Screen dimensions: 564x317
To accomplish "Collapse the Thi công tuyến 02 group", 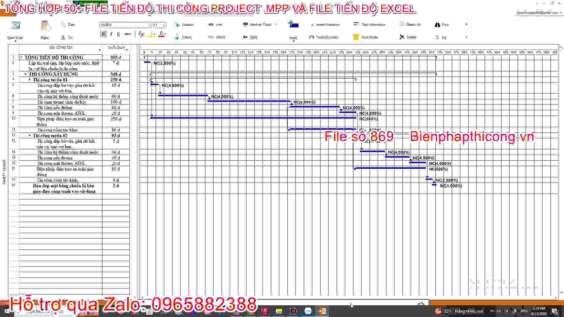I will tap(29, 135).
